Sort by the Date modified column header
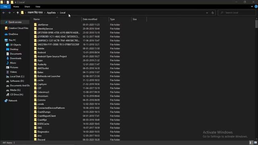 click(90, 19)
